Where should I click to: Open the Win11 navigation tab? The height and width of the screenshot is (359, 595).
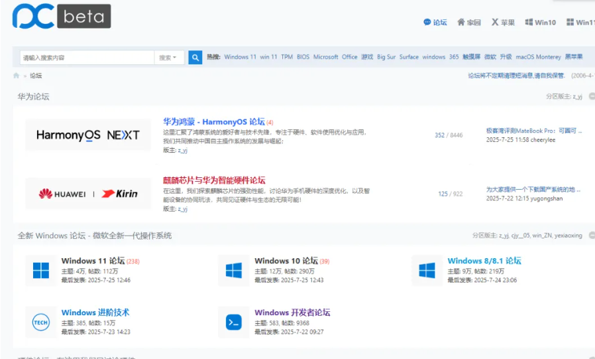pyautogui.click(x=580, y=23)
